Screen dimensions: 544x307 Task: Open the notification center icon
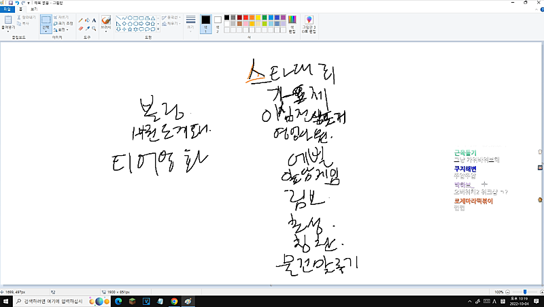tap(537, 302)
